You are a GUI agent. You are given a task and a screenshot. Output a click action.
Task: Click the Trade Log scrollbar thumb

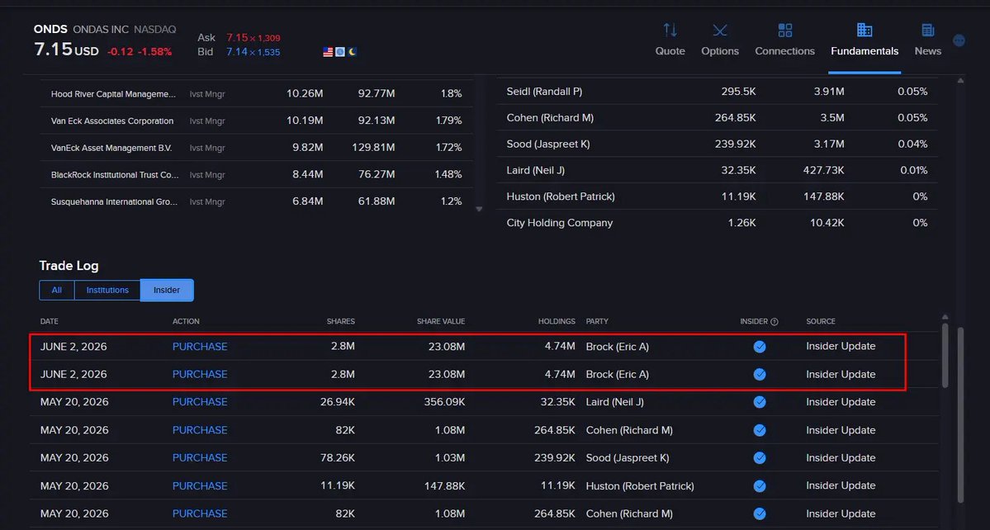click(945, 355)
